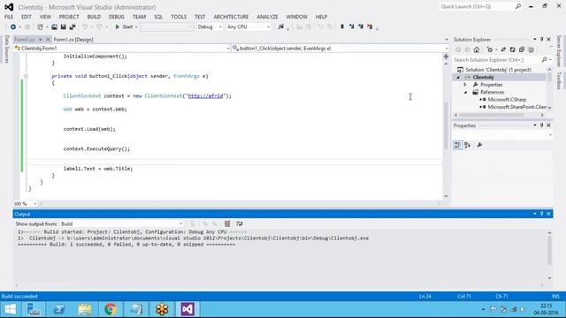
Task: Pin toggle for the Solution Explorer panel
Action: click(x=541, y=39)
